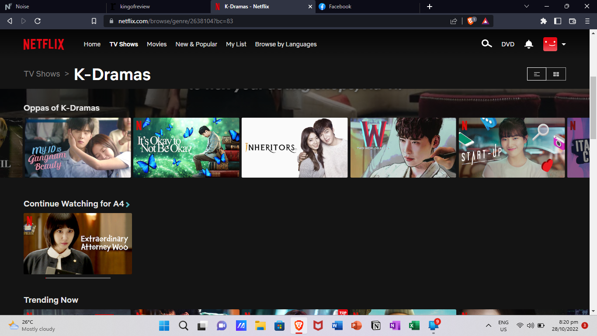Open the TV Shows menu item
The width and height of the screenshot is (597, 336).
tap(124, 44)
